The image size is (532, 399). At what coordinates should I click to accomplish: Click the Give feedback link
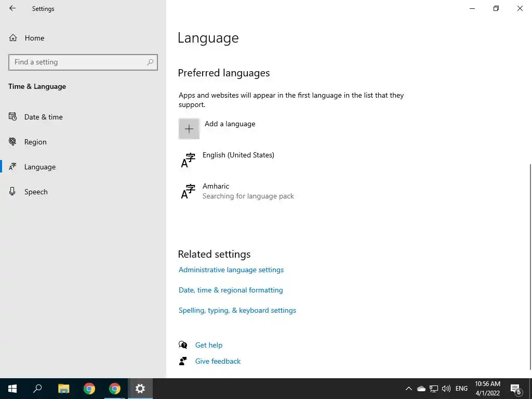pos(218,362)
